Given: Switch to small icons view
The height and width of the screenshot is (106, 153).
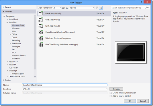Looking at the screenshot, I should point(97,8).
